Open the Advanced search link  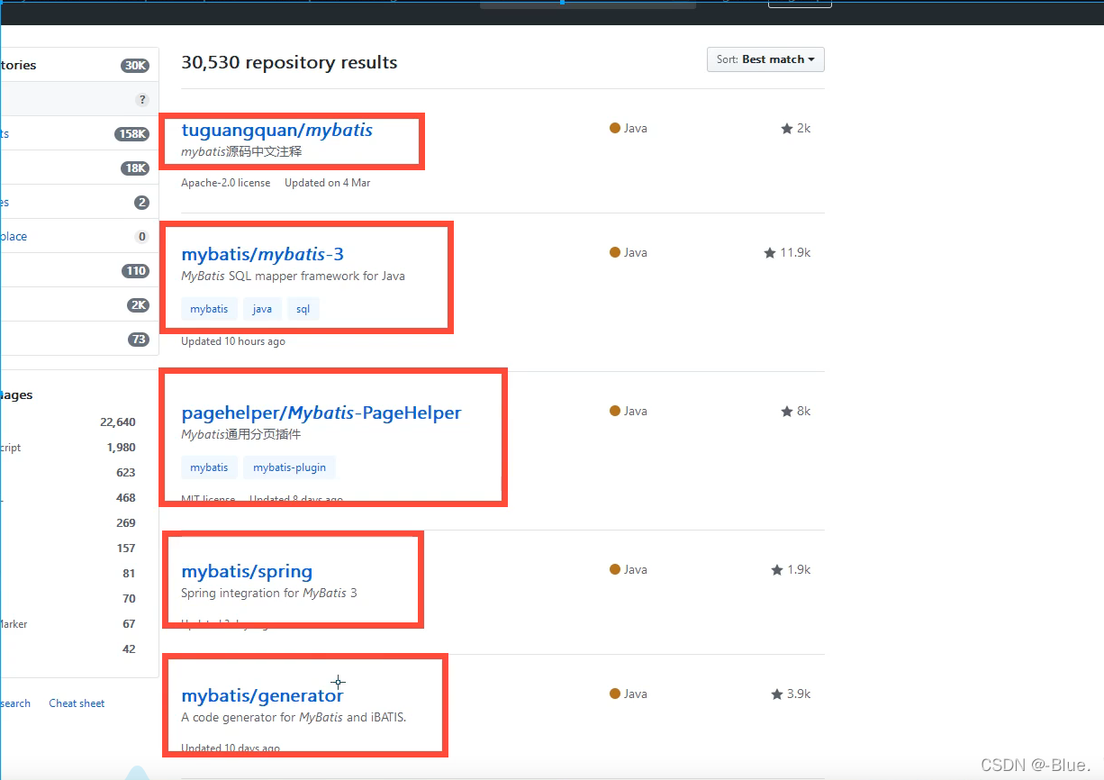tap(15, 703)
